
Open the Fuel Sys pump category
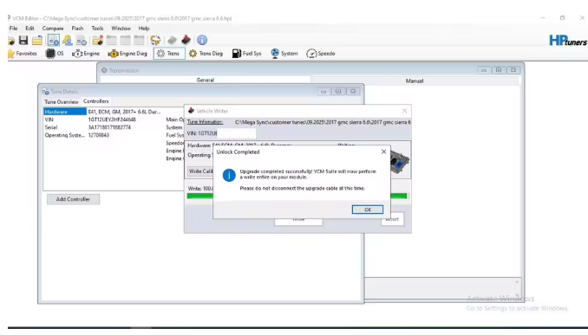(246, 54)
